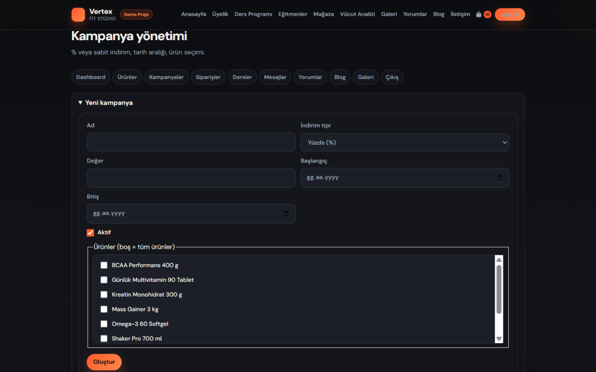Click product list scroll up arrow
Screen dimensions: 596x372
click(499, 260)
